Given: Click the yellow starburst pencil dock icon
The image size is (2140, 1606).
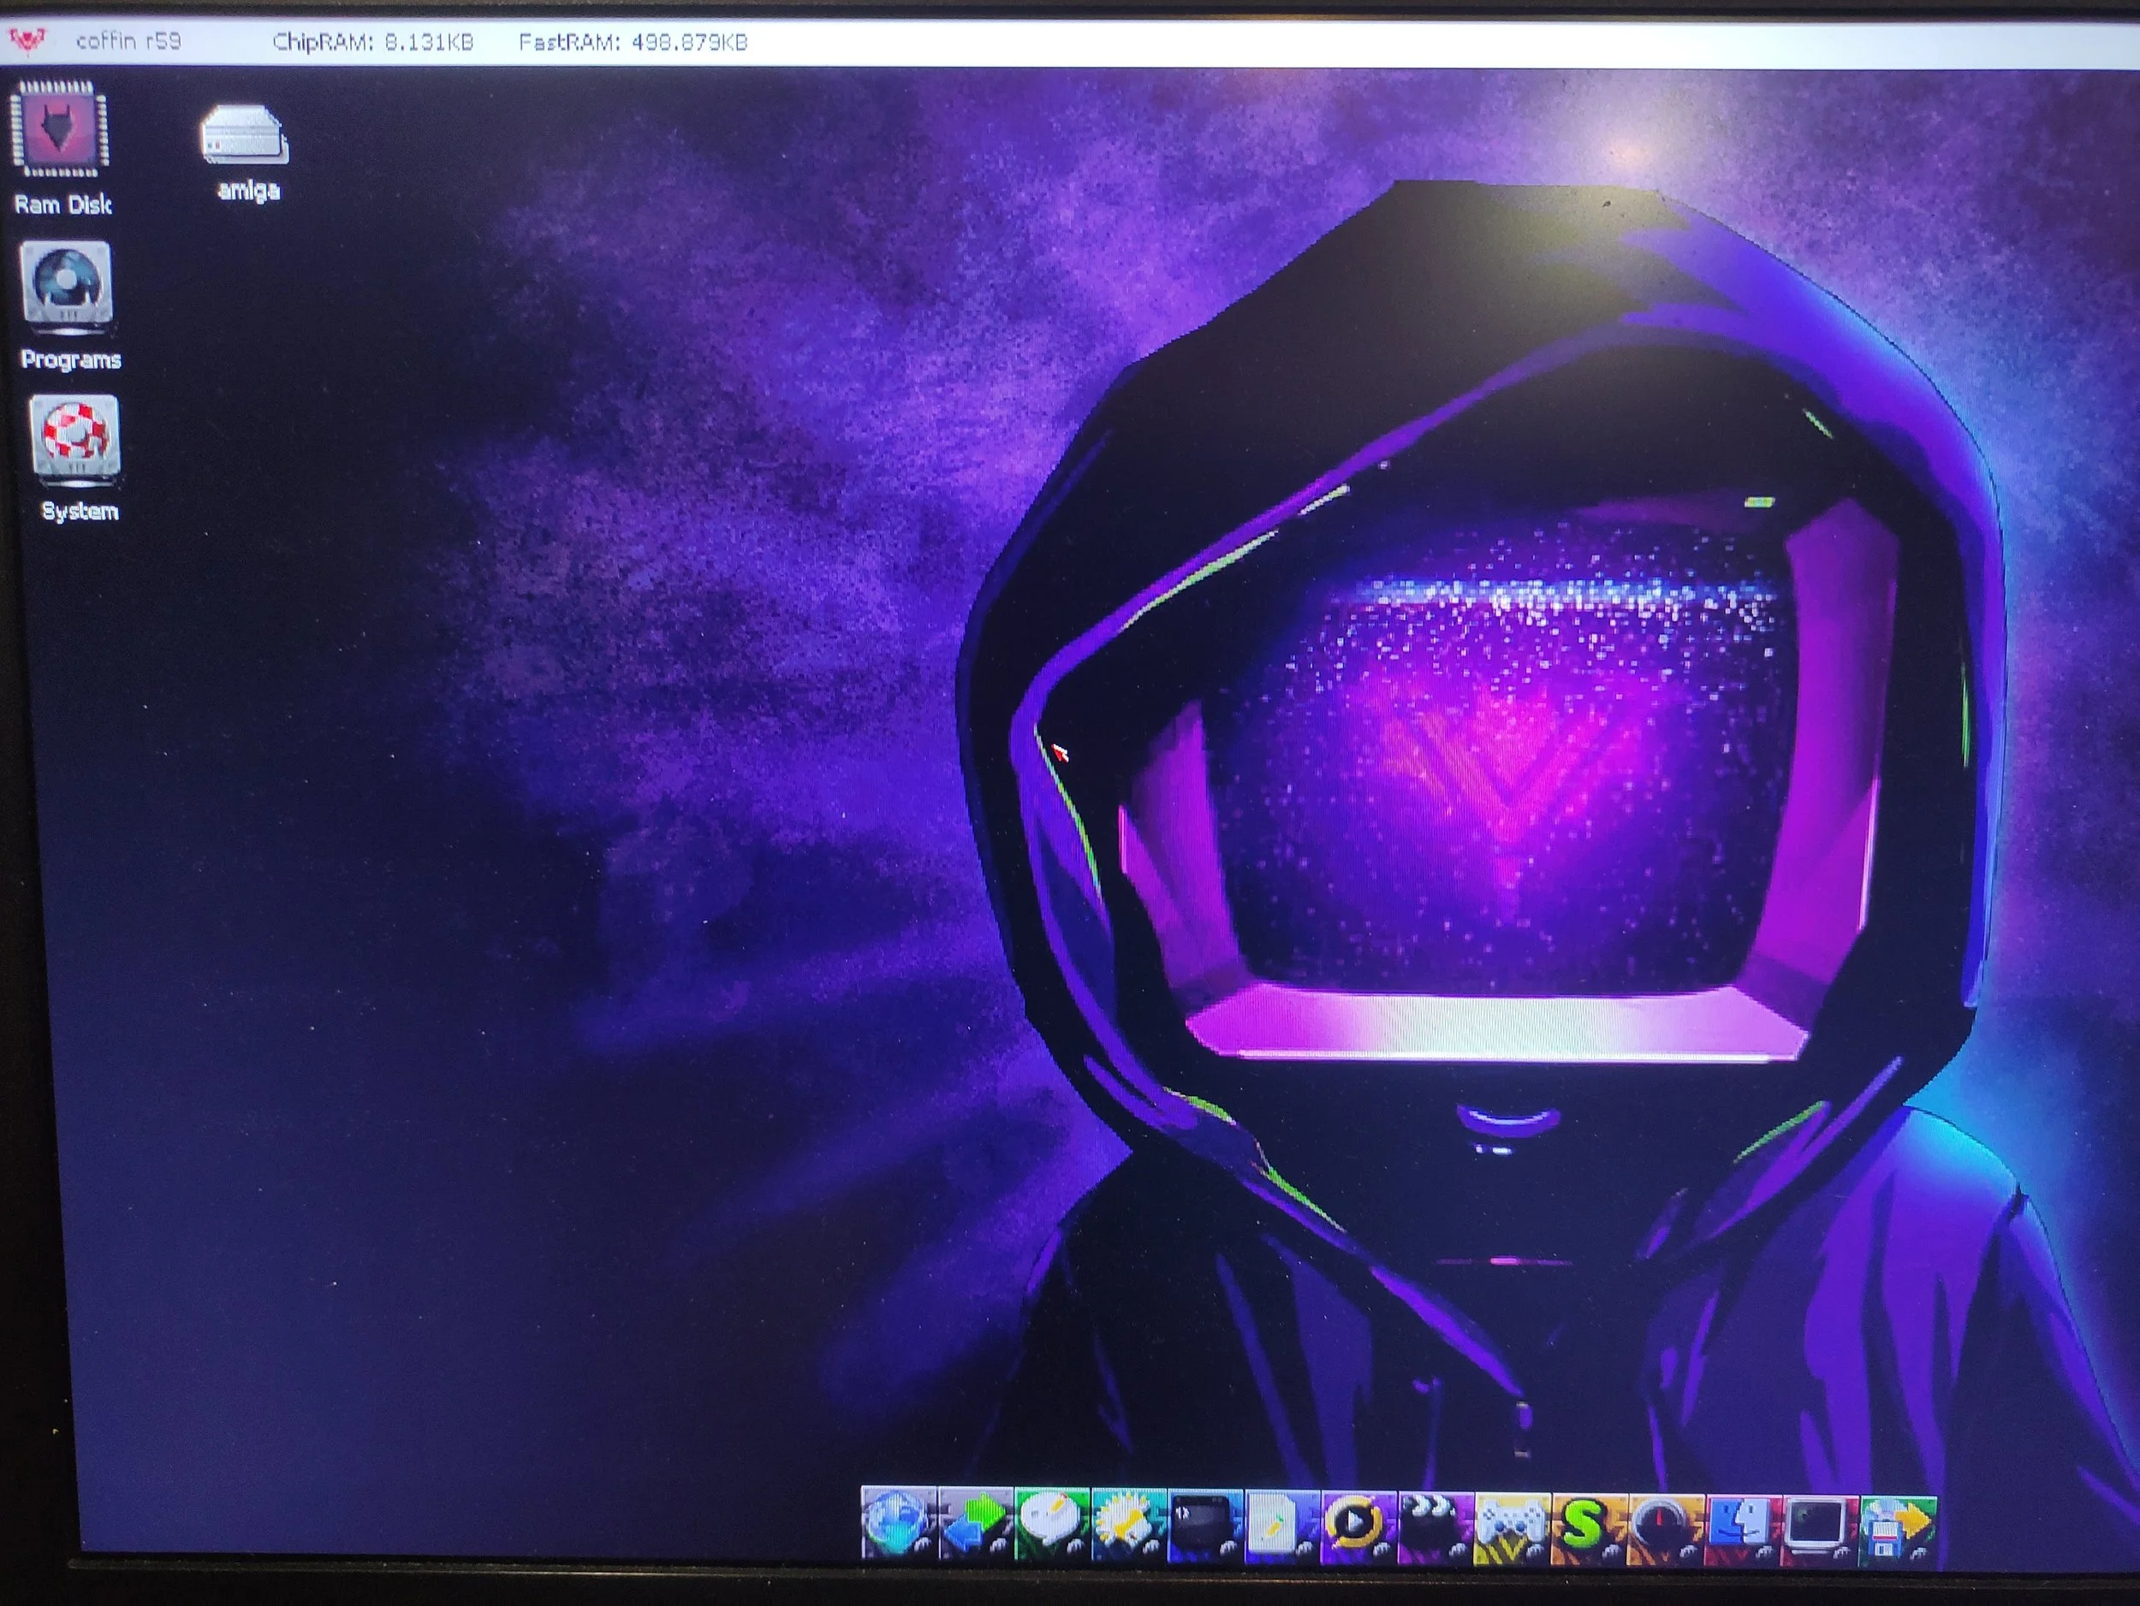Looking at the screenshot, I should (1129, 1524).
